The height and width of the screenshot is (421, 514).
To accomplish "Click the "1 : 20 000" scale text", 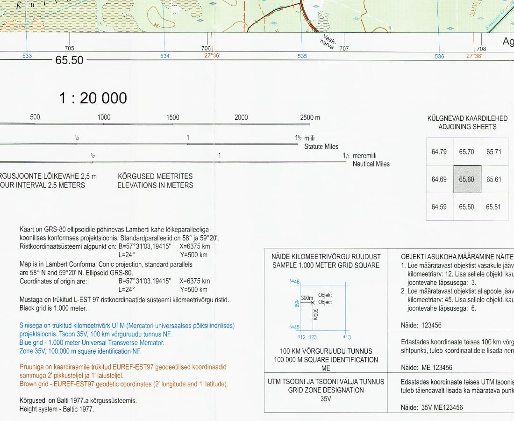I will click(x=93, y=98).
